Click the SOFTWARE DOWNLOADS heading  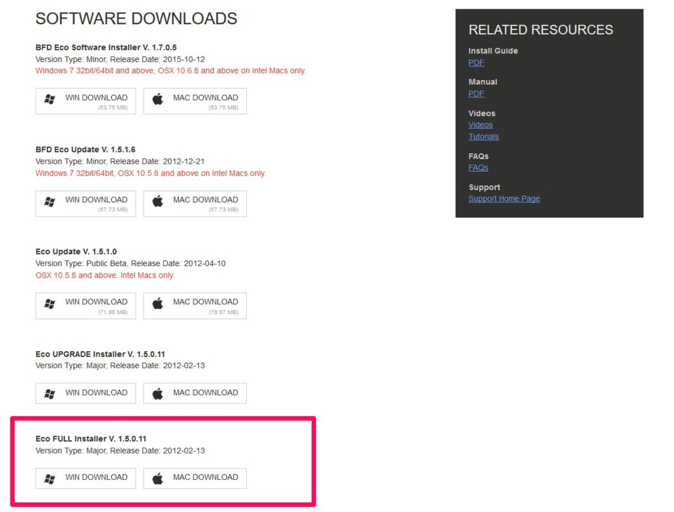coord(136,19)
